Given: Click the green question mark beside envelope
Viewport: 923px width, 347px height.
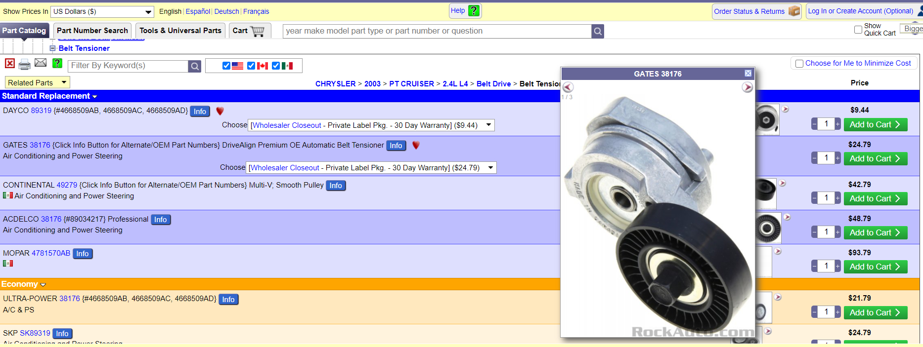Looking at the screenshot, I should pos(57,63).
